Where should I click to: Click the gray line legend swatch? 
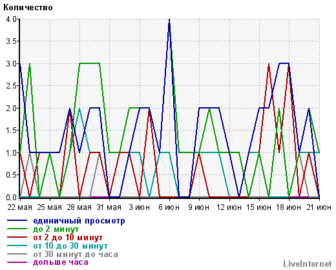17,254
